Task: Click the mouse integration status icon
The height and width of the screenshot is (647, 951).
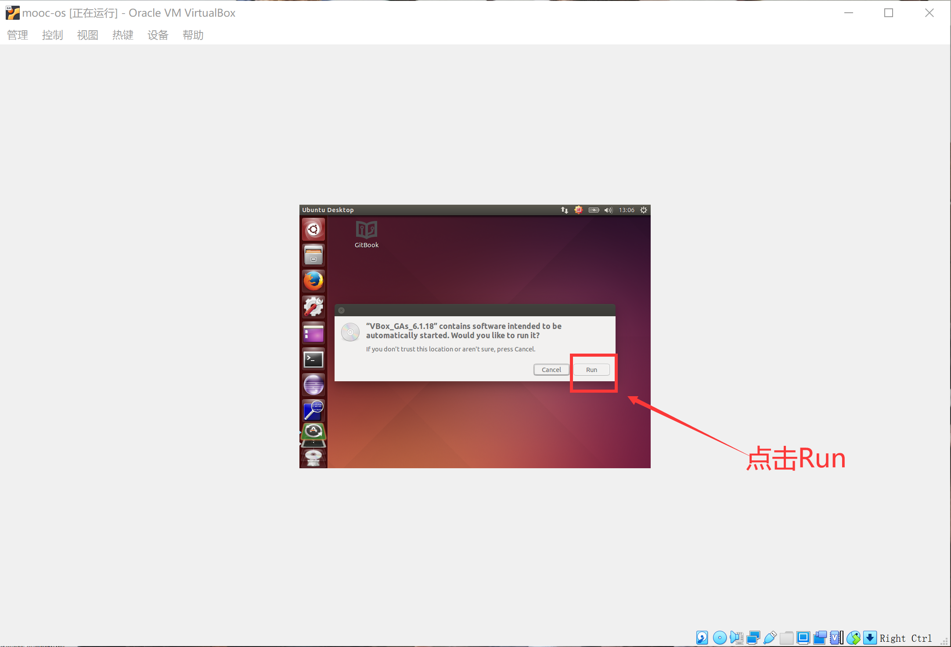Action: tap(853, 637)
